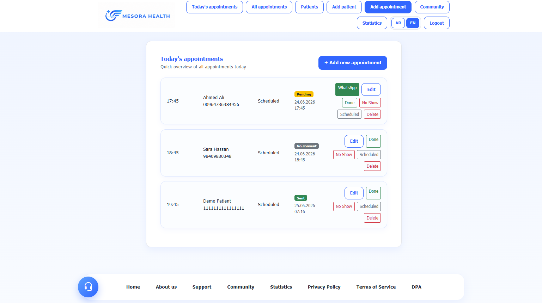The height and width of the screenshot is (303, 542).
Task: Mark Sara Hassan as No Show
Action: pyautogui.click(x=344, y=155)
